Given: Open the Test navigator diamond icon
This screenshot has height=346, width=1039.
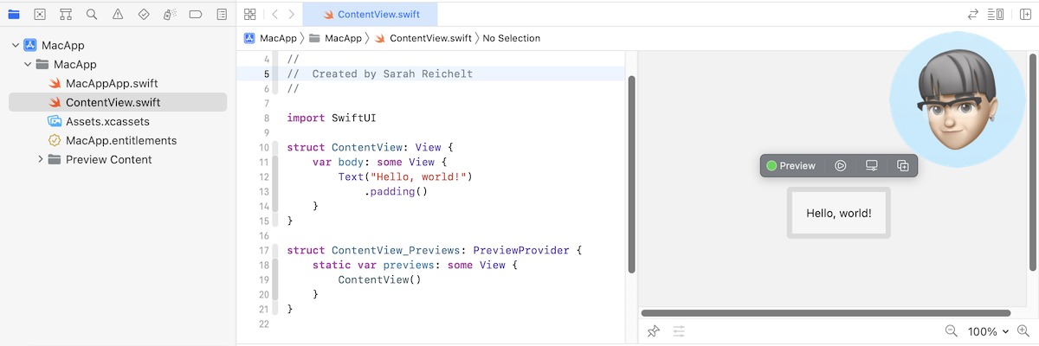Looking at the screenshot, I should pyautogui.click(x=144, y=15).
